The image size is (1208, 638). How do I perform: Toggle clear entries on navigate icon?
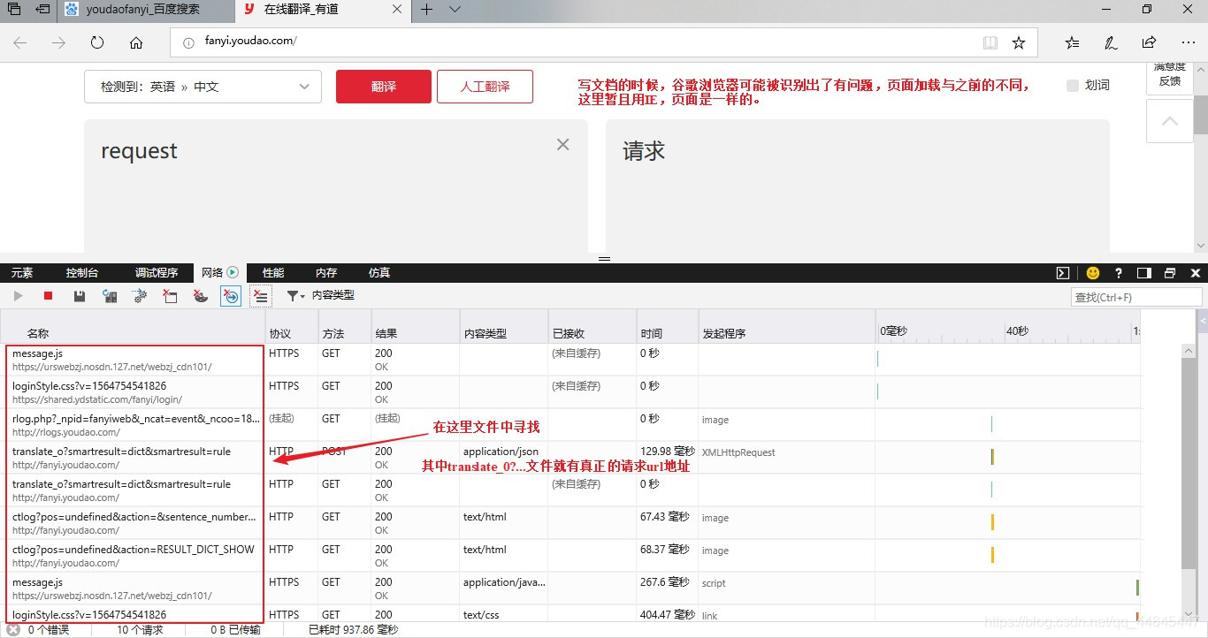[x=231, y=297]
